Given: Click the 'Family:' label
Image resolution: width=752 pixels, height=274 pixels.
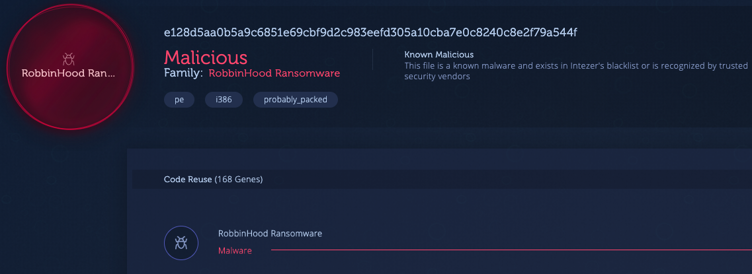Looking at the screenshot, I should point(183,73).
